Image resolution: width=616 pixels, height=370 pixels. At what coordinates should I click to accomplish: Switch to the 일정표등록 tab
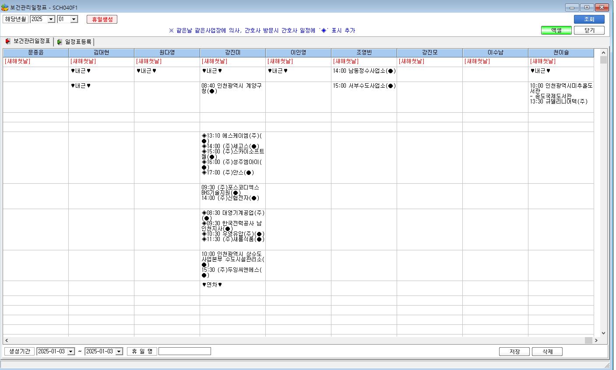(x=74, y=42)
